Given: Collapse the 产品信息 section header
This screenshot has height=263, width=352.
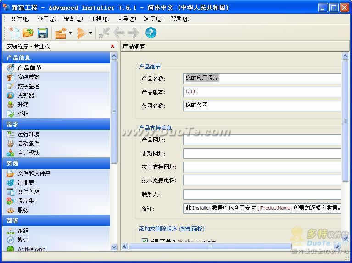Looking at the screenshot, I should 56,57.
